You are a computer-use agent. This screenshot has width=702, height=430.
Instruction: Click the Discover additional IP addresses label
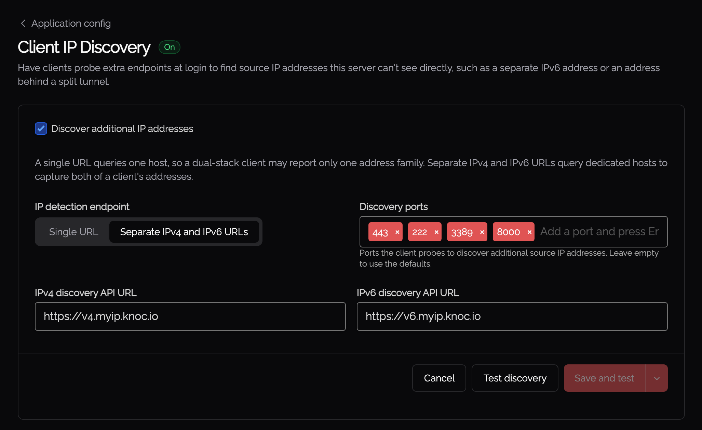pyautogui.click(x=122, y=129)
